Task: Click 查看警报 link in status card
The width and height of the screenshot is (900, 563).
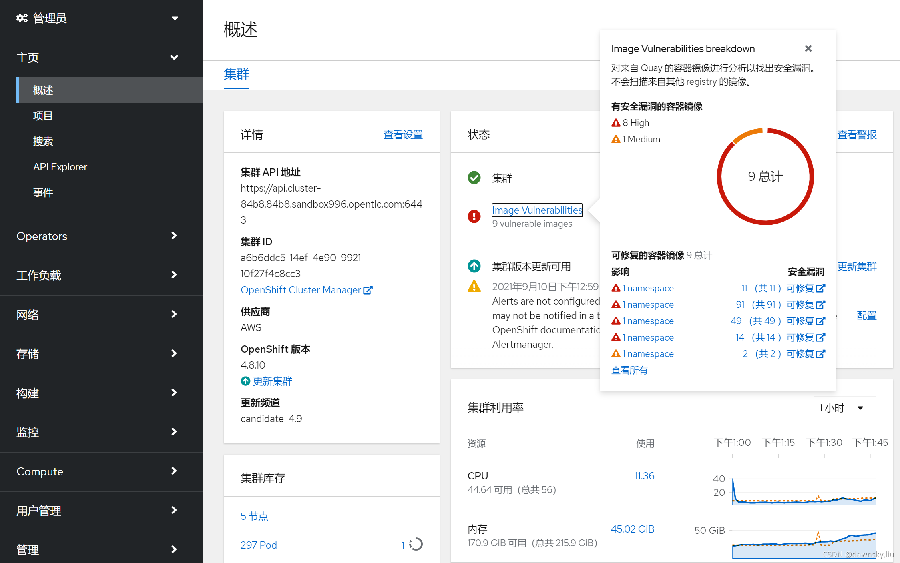Action: pos(857,135)
